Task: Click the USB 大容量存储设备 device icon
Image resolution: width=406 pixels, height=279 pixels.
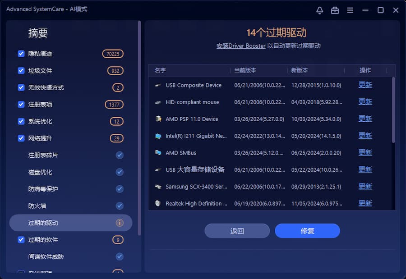Action: [158, 170]
